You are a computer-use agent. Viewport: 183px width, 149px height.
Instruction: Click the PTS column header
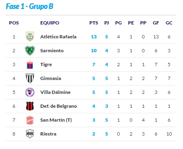94,23
